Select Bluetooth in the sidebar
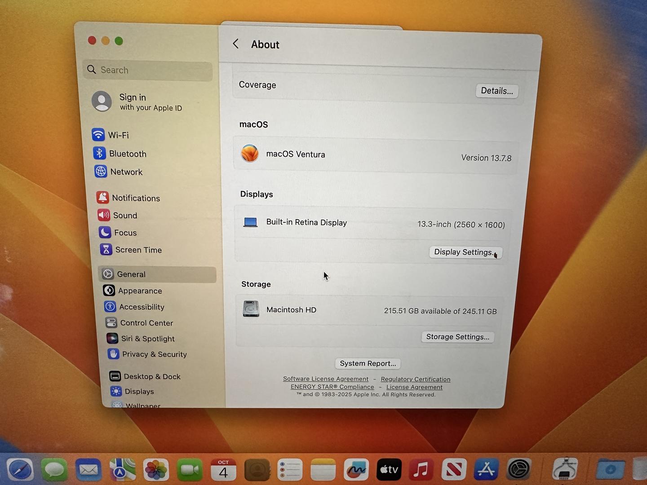The image size is (647, 485). pos(127,154)
